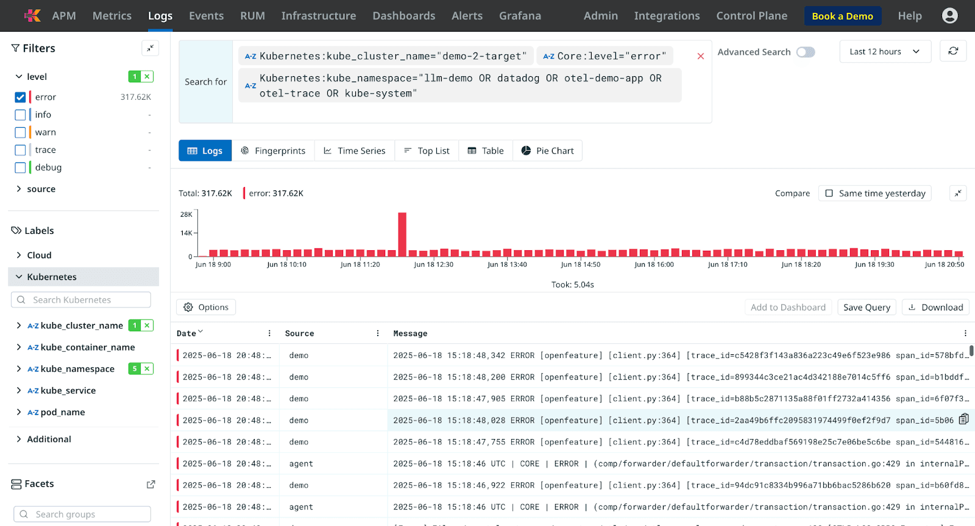
Task: Expand the pod_name label
Action: coord(19,412)
